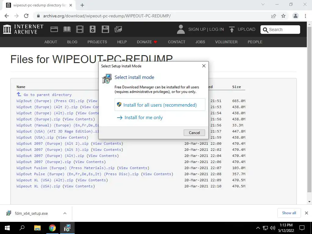The width and height of the screenshot is (312, 234).
Task: Open the HELP menu item
Action: point(122,42)
